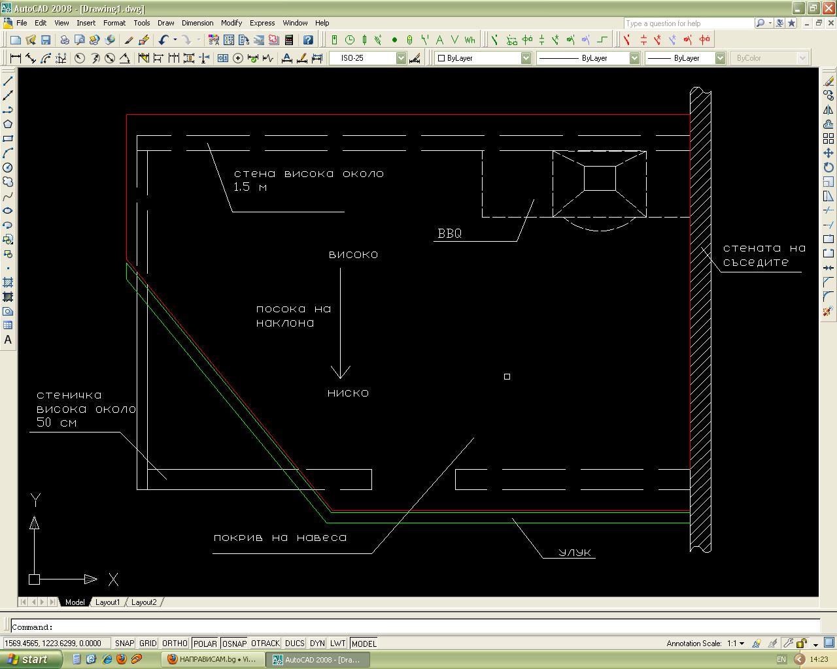Image resolution: width=837 pixels, height=669 pixels.
Task: Click the Windows start button
Action: pyautogui.click(x=31, y=659)
